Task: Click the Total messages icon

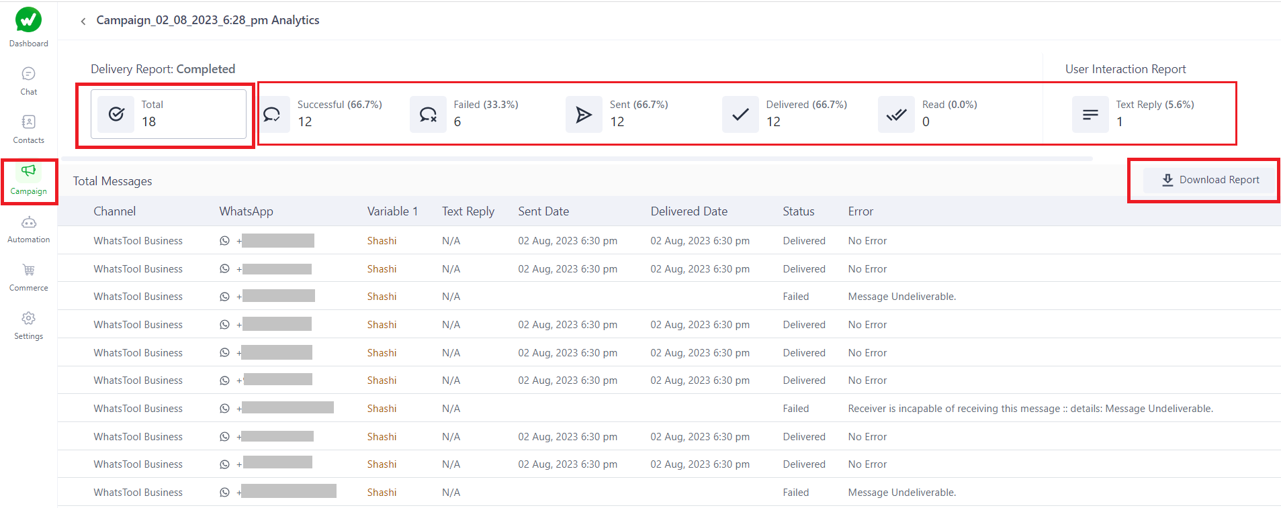Action: coord(116,114)
